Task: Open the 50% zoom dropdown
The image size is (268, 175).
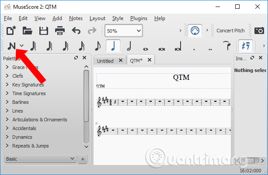Action: click(x=124, y=31)
